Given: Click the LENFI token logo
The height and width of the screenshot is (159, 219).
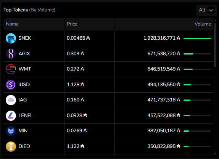Looking at the screenshot, I should pyautogui.click(x=11, y=116).
